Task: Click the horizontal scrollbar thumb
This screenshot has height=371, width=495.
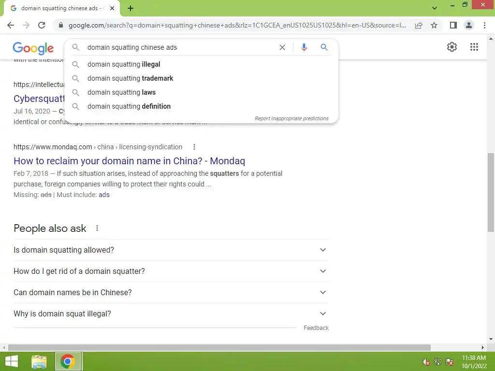Action: [x=219, y=348]
